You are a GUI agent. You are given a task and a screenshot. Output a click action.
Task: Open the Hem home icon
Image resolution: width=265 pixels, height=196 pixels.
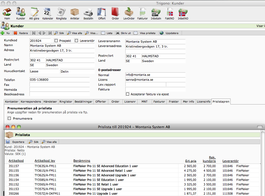(7, 14)
